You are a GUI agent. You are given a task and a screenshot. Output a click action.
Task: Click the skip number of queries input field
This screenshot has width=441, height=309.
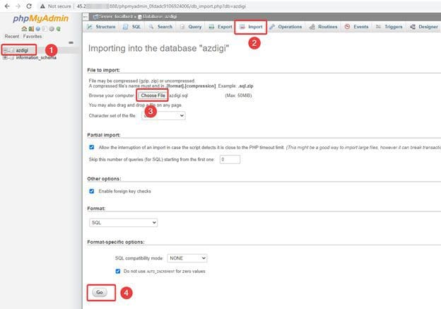click(229, 160)
